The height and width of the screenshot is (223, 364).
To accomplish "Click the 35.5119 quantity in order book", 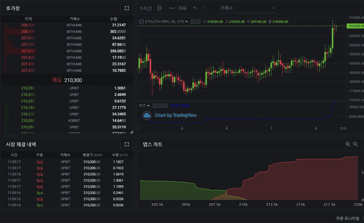I will [x=119, y=127].
